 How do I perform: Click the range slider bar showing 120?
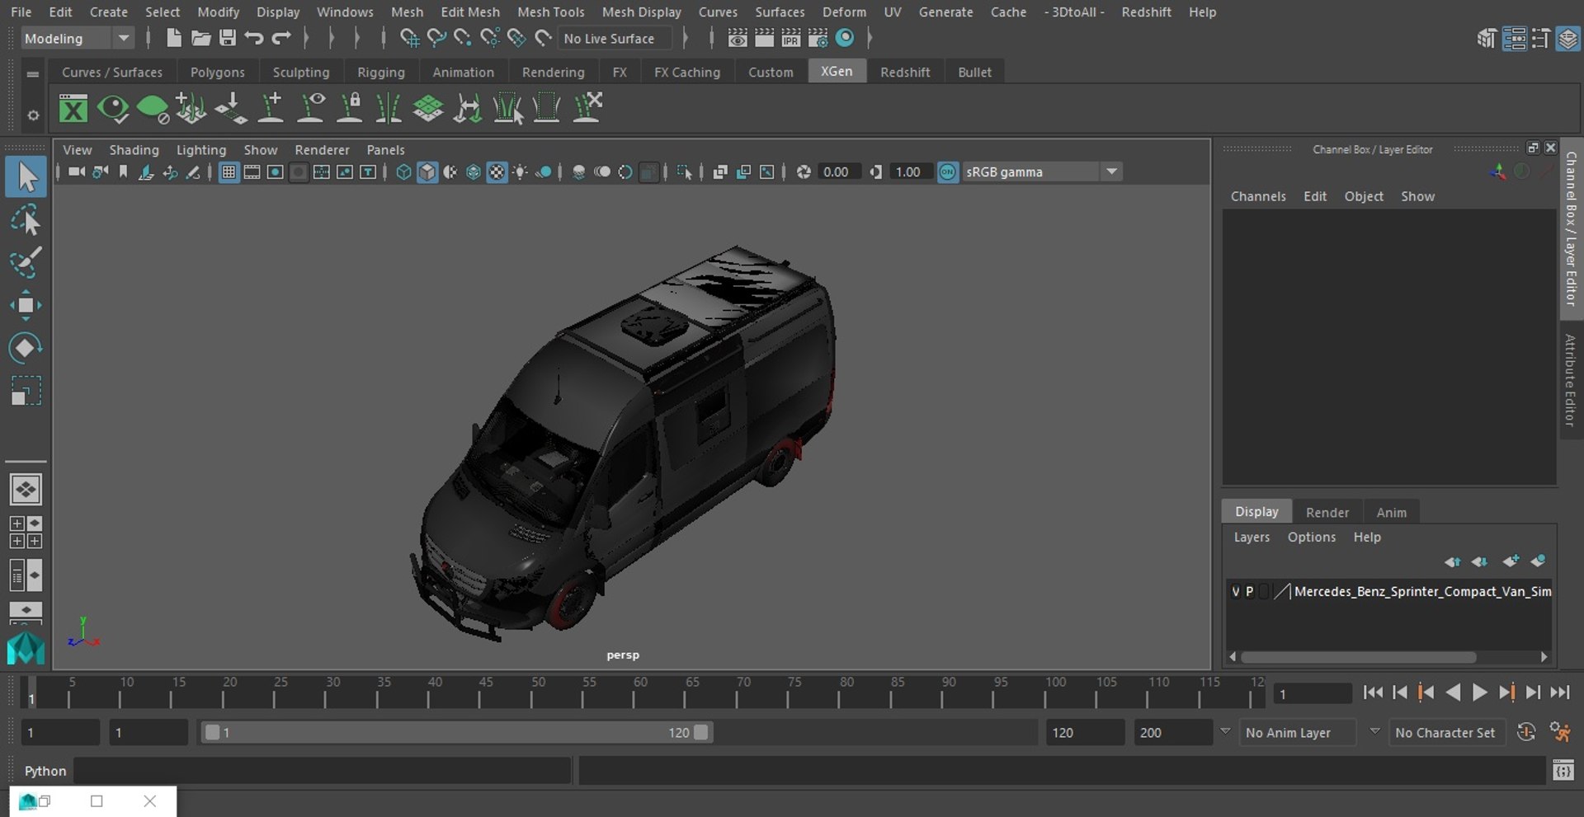(x=457, y=732)
